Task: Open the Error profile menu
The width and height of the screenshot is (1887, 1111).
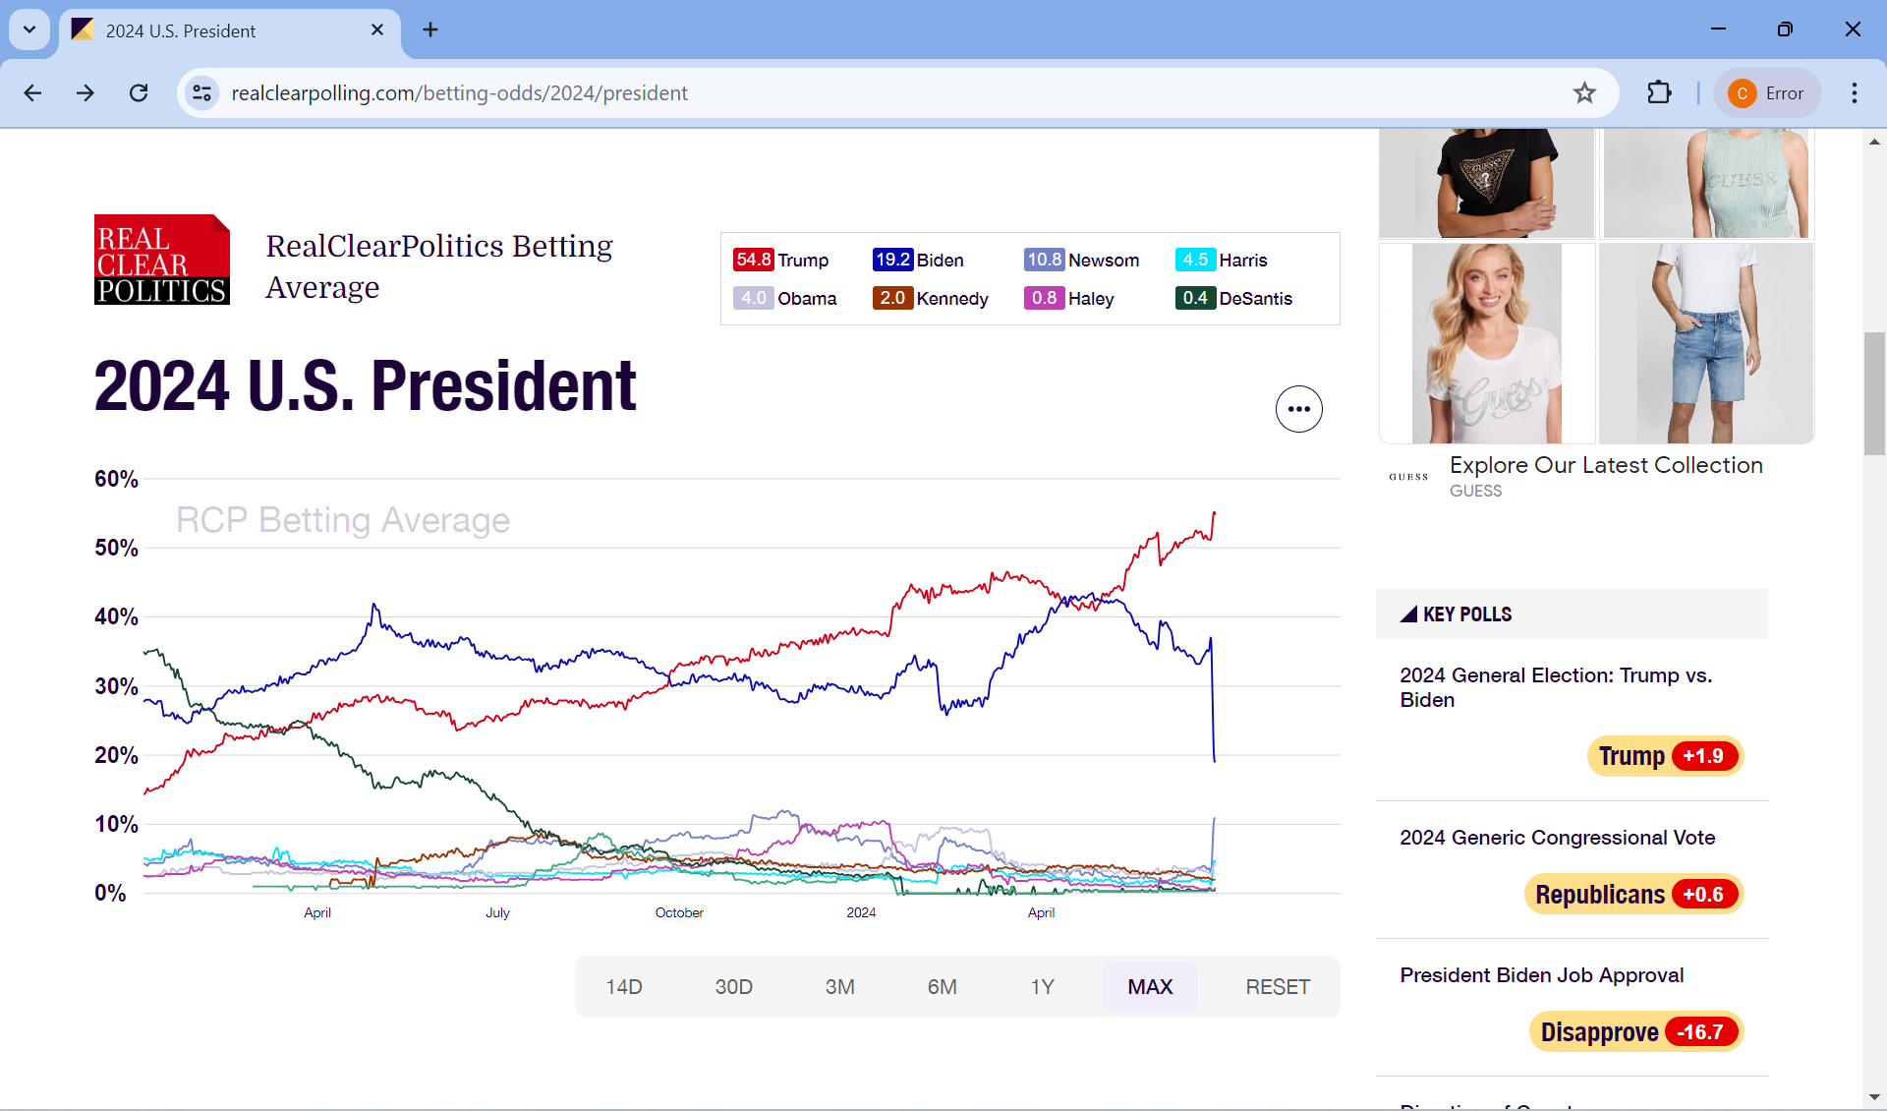Action: (1766, 93)
